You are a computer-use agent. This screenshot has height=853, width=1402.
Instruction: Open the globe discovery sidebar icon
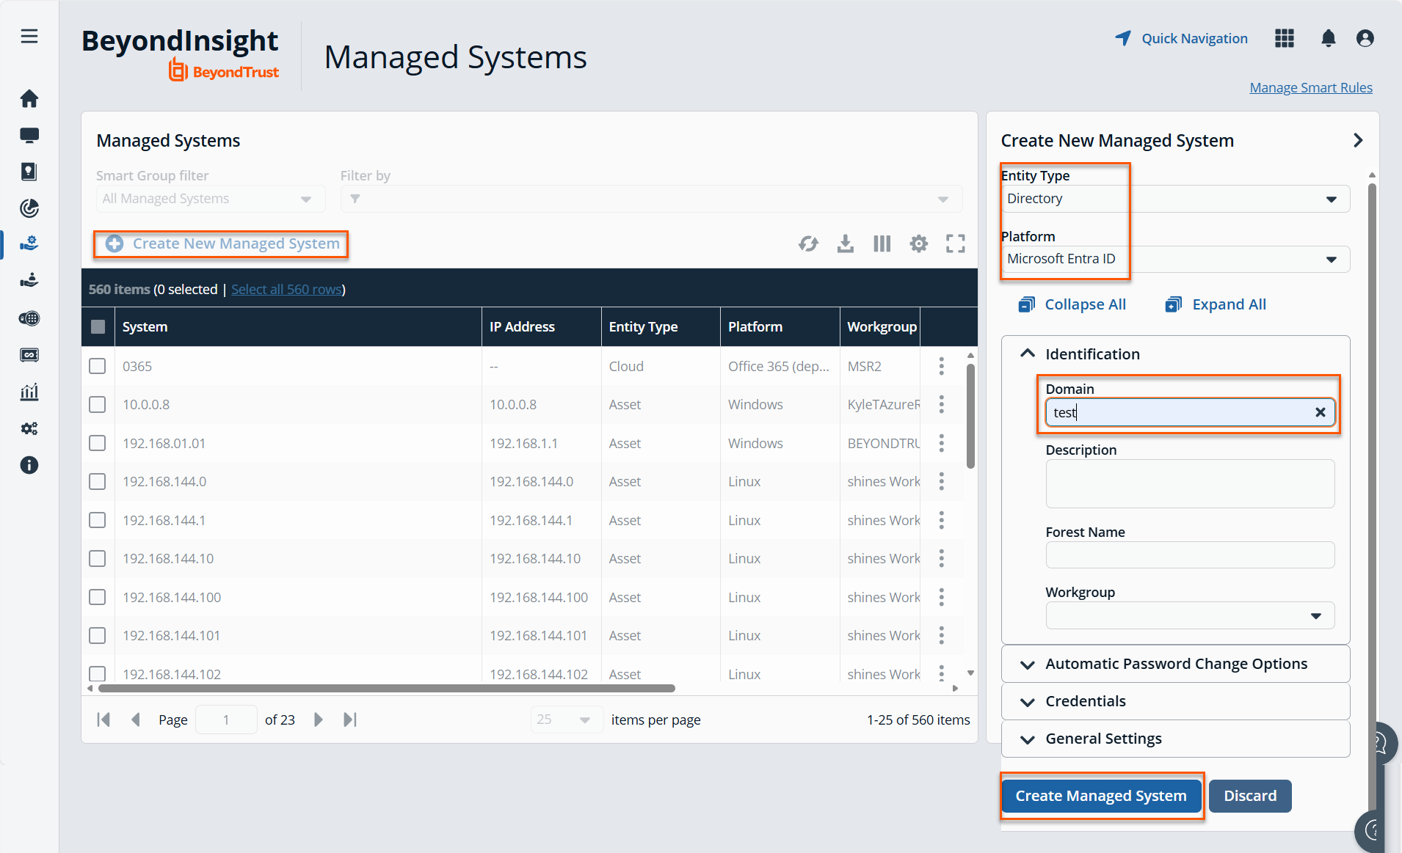coord(29,318)
